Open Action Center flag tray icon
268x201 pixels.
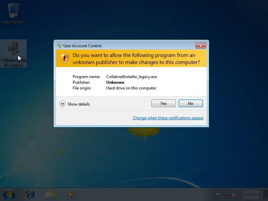[x=218, y=195]
